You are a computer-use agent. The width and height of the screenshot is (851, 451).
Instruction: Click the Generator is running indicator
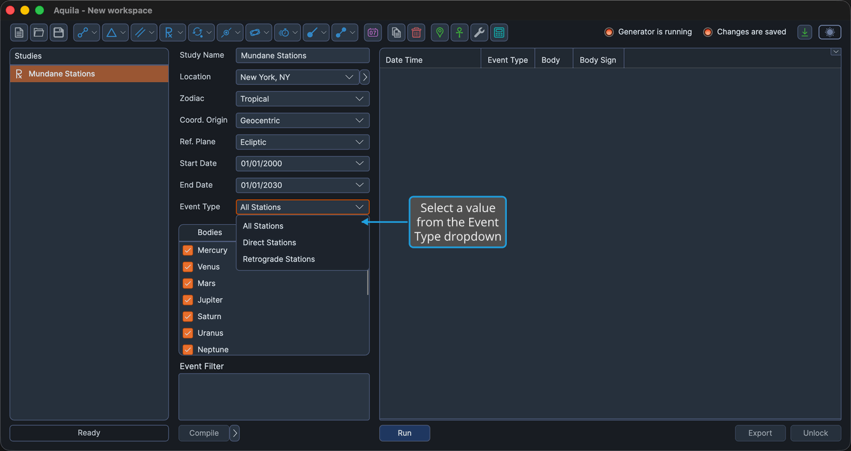(648, 32)
